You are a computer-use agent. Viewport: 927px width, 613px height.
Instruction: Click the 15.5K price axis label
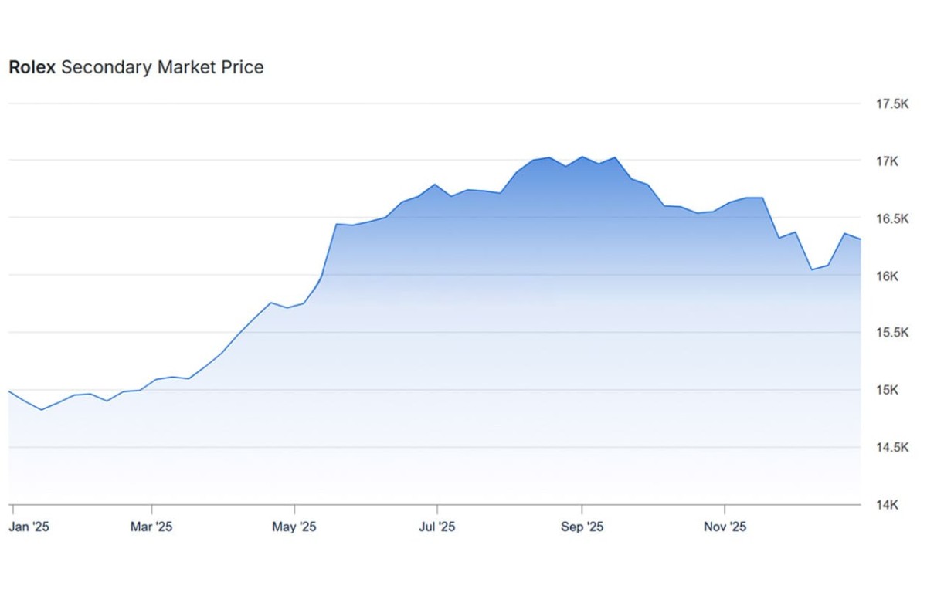click(x=891, y=333)
